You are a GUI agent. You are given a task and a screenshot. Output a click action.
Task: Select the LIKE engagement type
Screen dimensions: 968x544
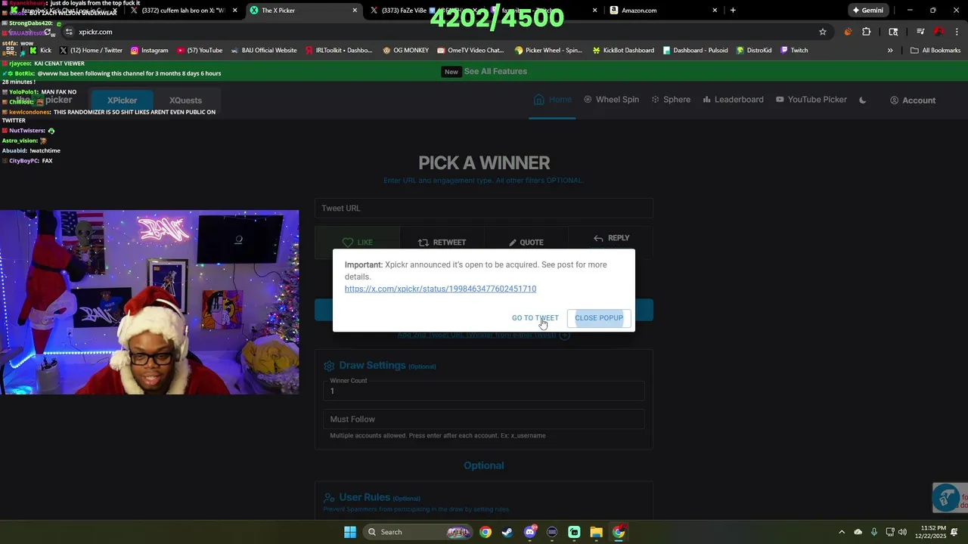[x=358, y=243]
